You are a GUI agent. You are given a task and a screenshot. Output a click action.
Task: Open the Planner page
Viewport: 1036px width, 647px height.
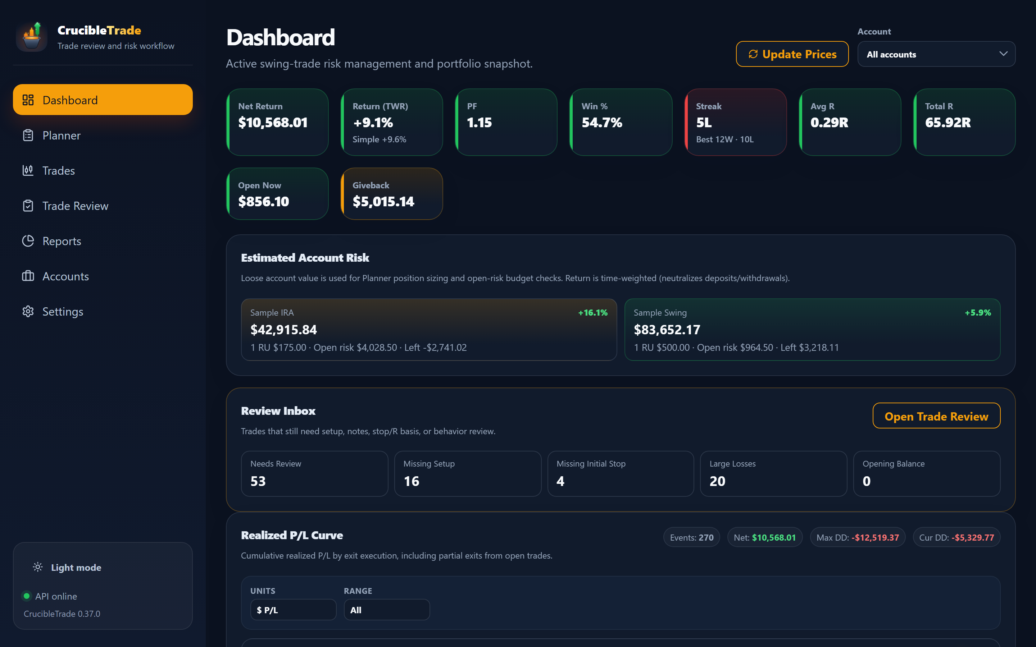103,135
